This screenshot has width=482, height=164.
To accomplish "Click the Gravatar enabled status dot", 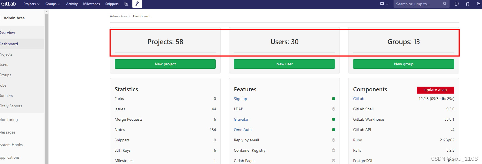I will click(333, 119).
